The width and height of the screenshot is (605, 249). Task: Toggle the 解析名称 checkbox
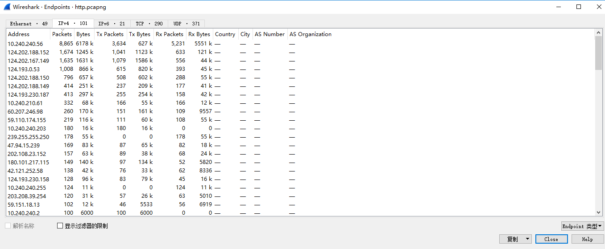tap(8, 226)
